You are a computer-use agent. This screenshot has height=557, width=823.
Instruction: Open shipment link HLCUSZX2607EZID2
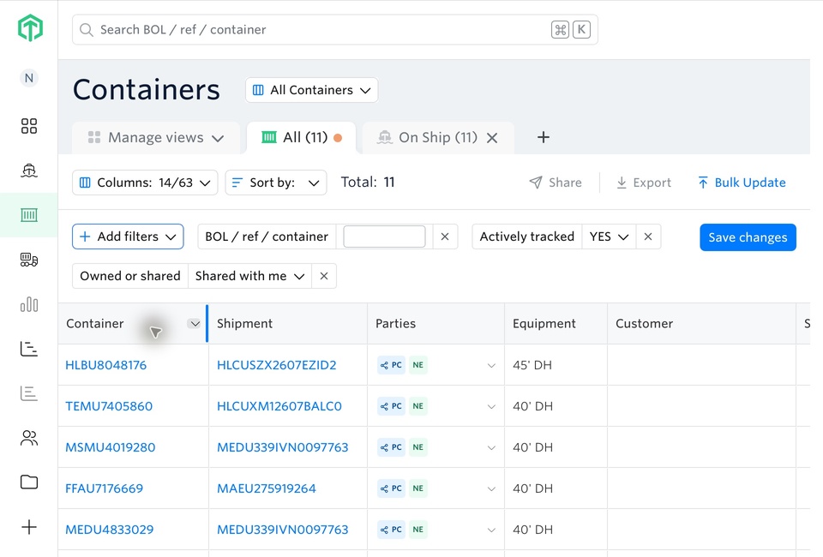point(277,365)
